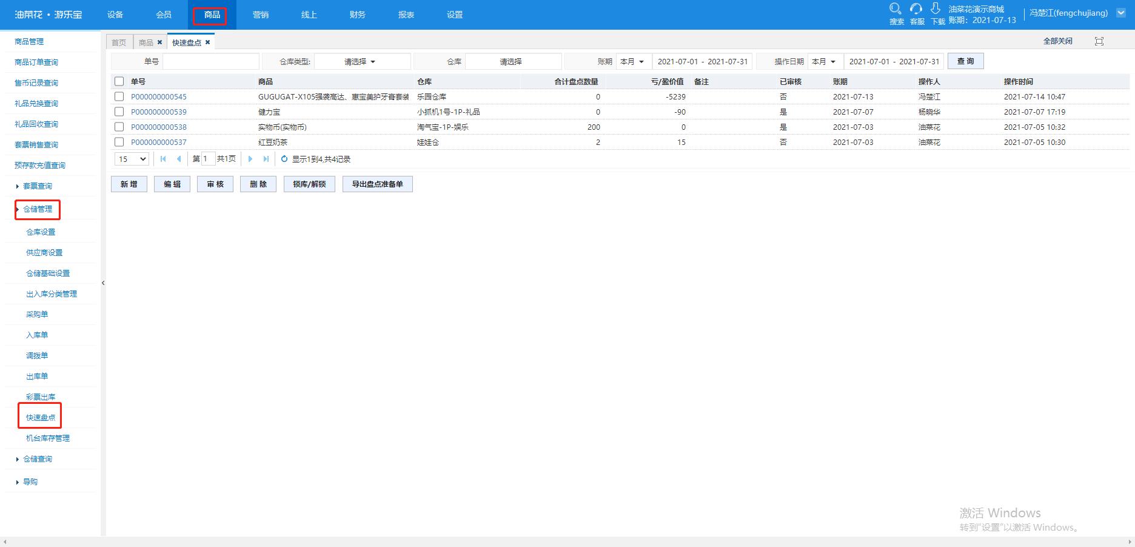Open 仓库设置 in sidebar

41,232
